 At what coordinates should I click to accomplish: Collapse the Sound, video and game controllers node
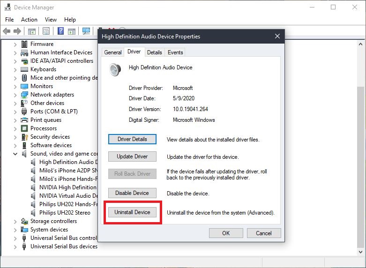(x=15, y=154)
